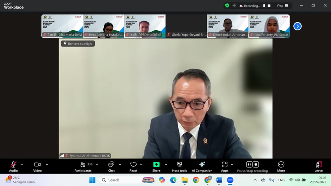Open the Apps menu icon
Viewport: 331px width, 186px height.
(225, 167)
